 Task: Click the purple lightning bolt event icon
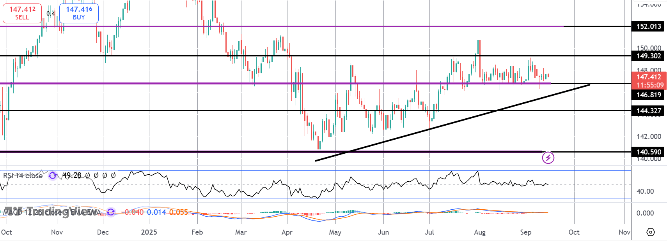pos(548,158)
